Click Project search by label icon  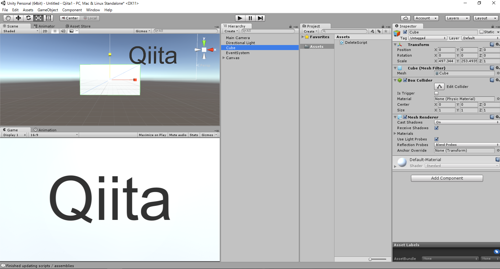pyautogui.click(x=379, y=31)
